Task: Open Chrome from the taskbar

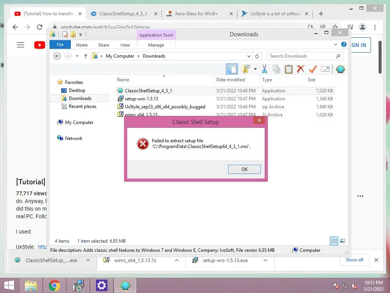Action: (x=54, y=285)
